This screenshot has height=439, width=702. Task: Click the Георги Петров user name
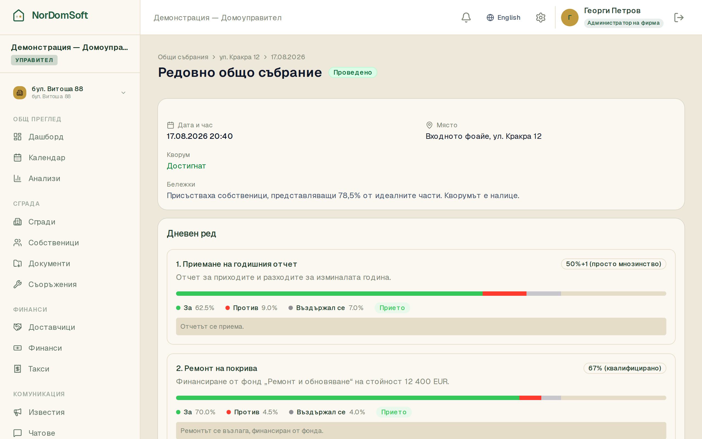coord(612,11)
